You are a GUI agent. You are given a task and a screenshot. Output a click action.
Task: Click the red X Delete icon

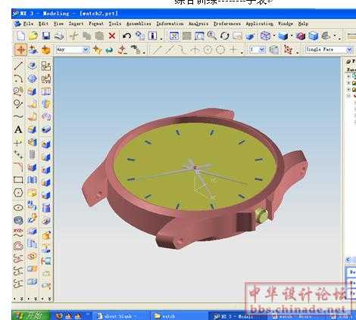pyautogui.click(x=112, y=36)
